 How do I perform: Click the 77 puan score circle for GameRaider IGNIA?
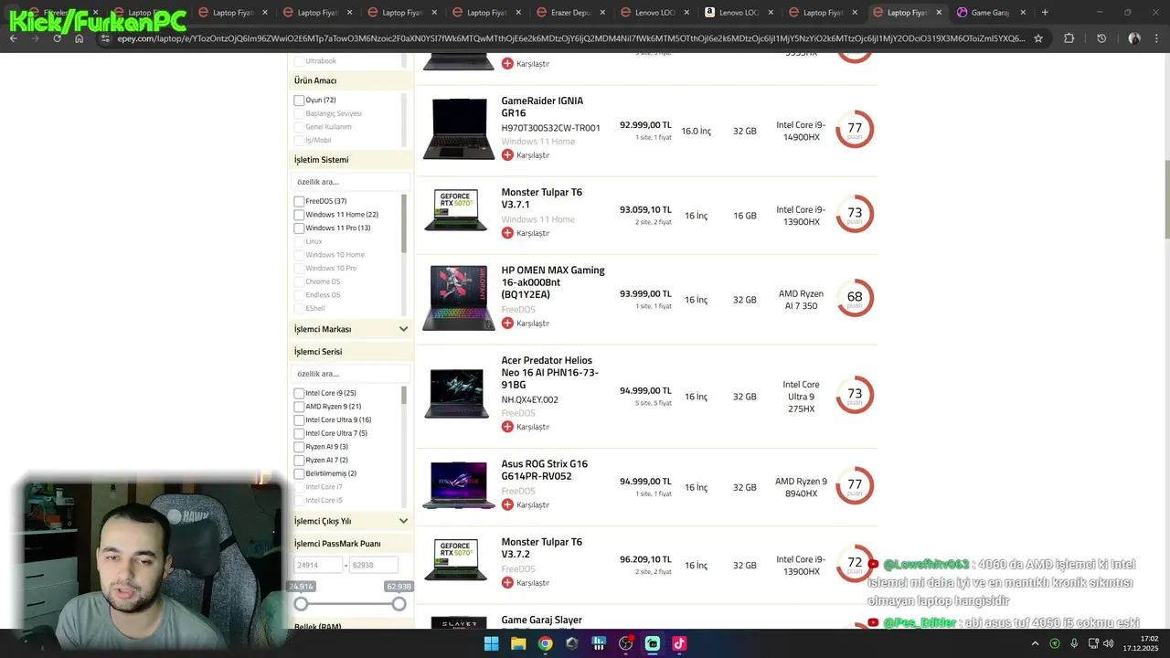(855, 130)
